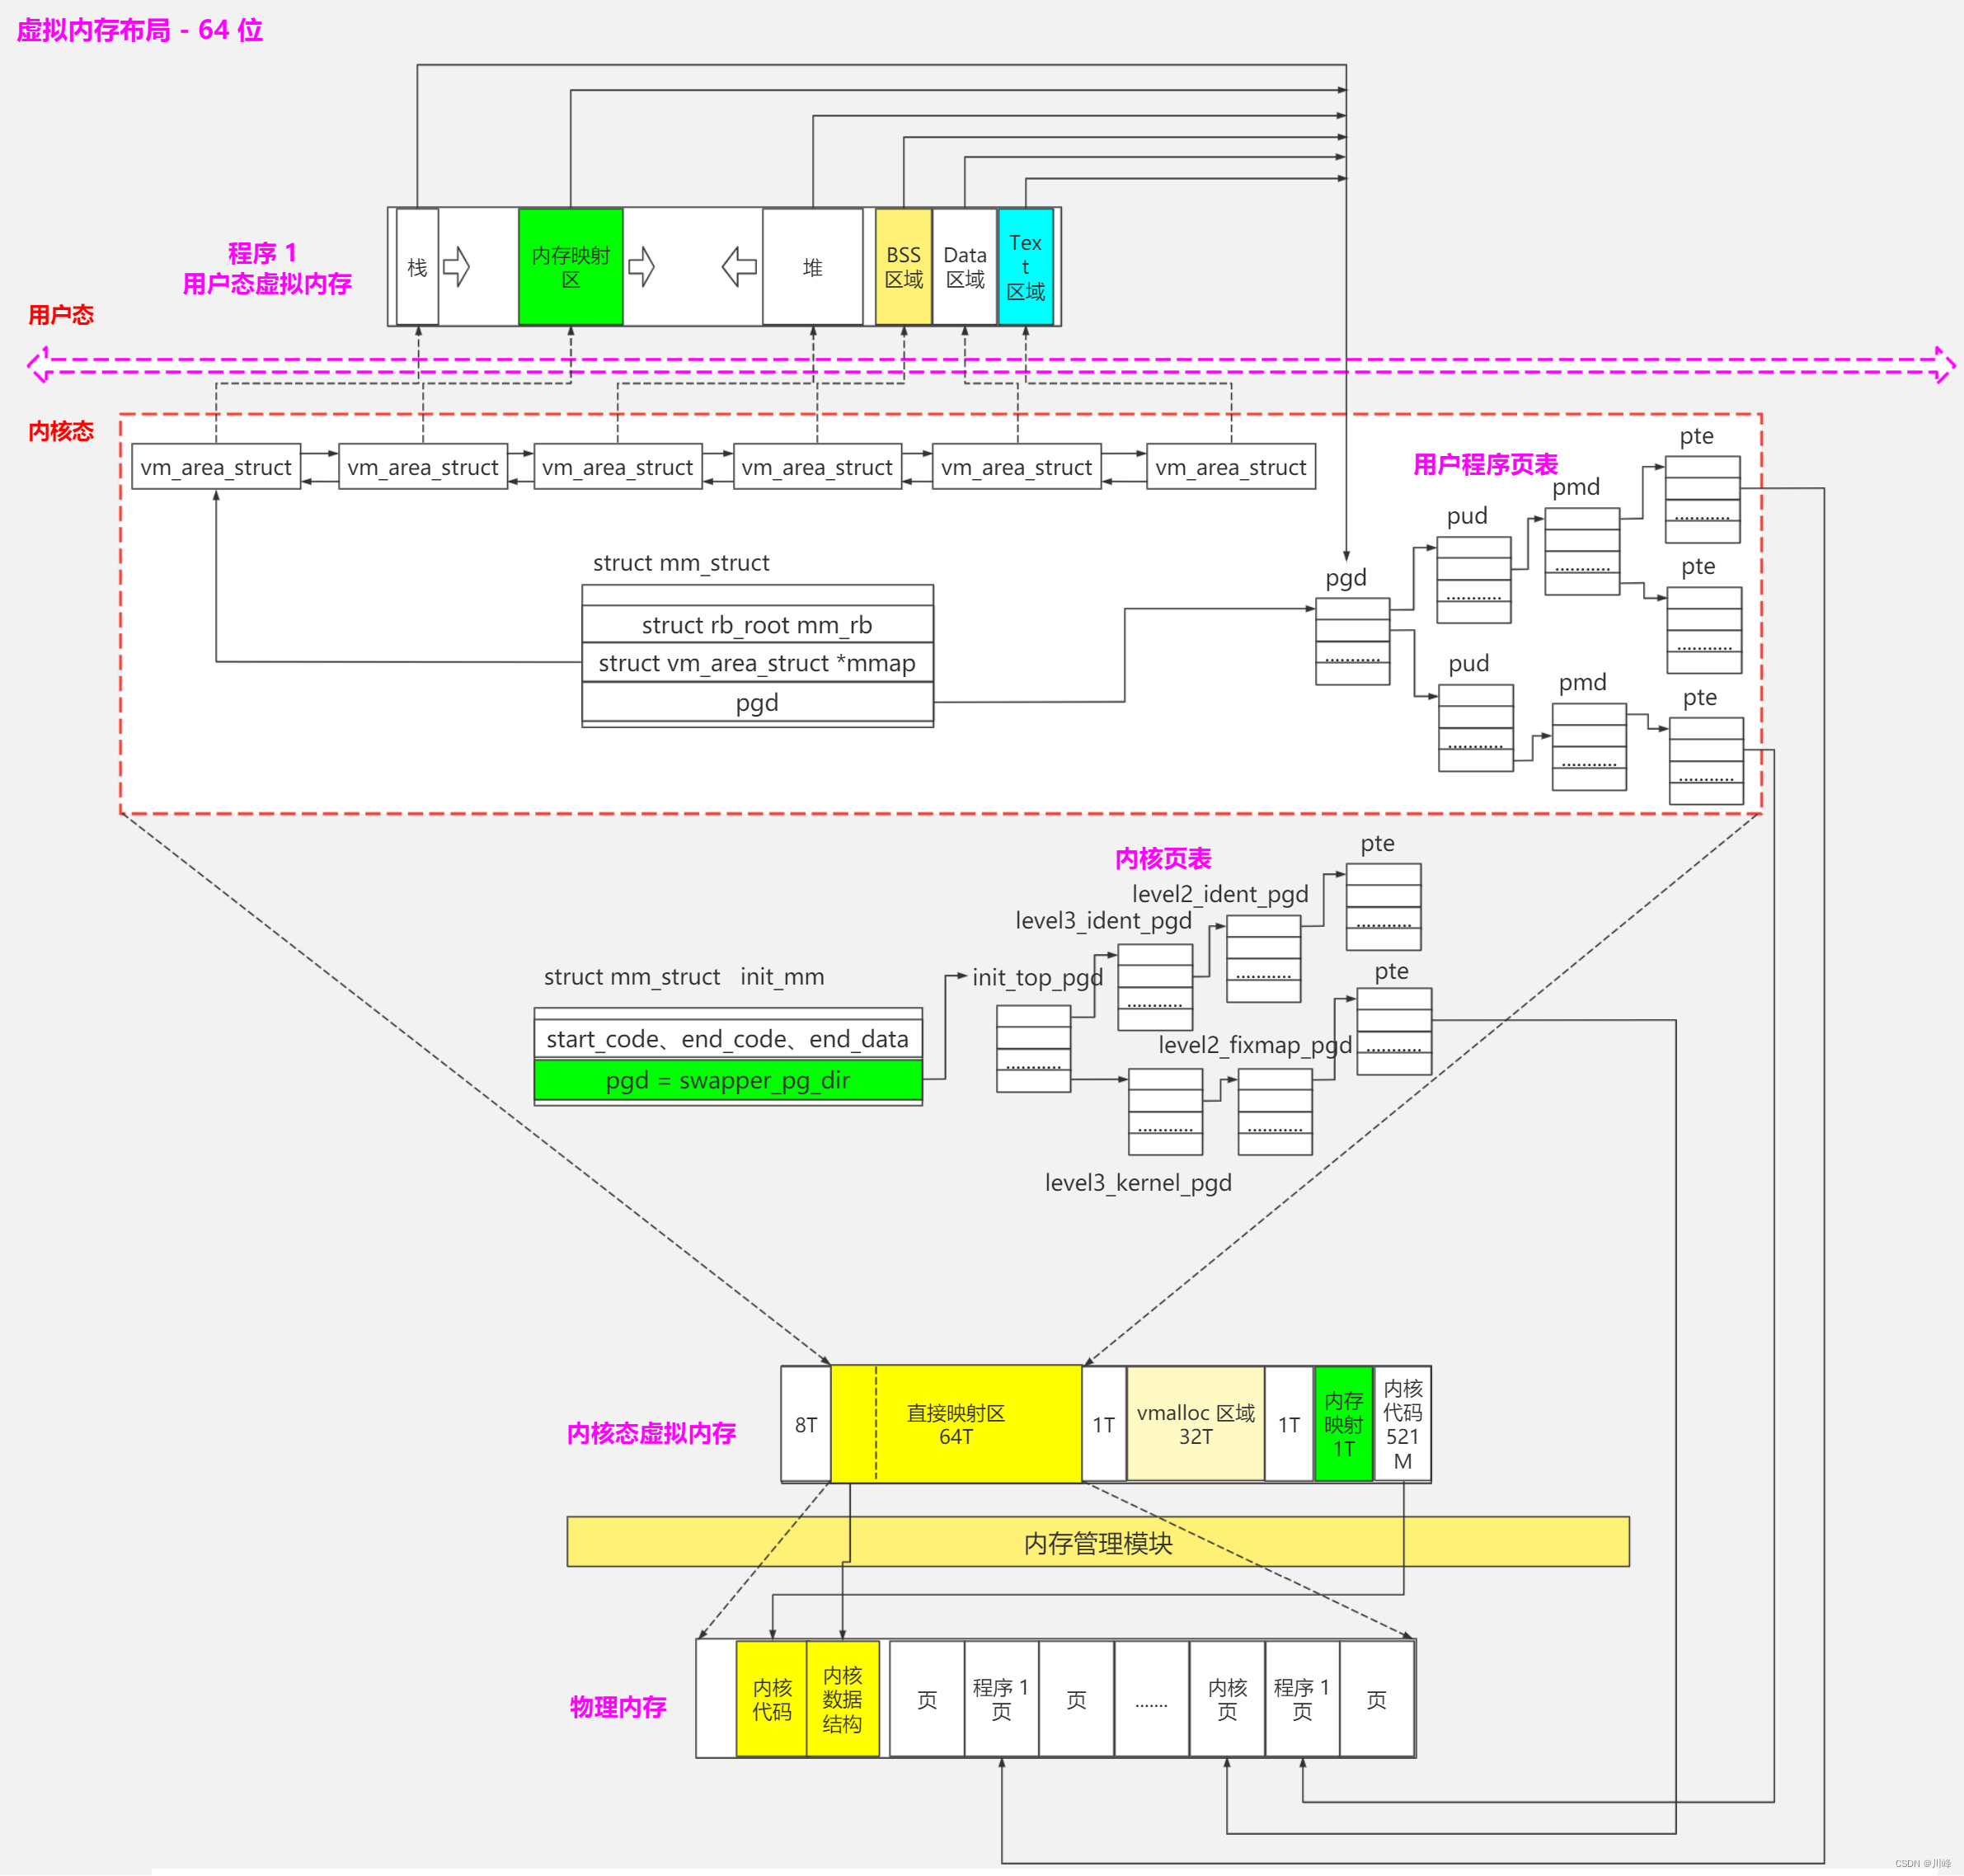Image resolution: width=1964 pixels, height=1876 pixels.
Task: Select the struct vm_area_struct *mmap row
Action: pos(756,663)
